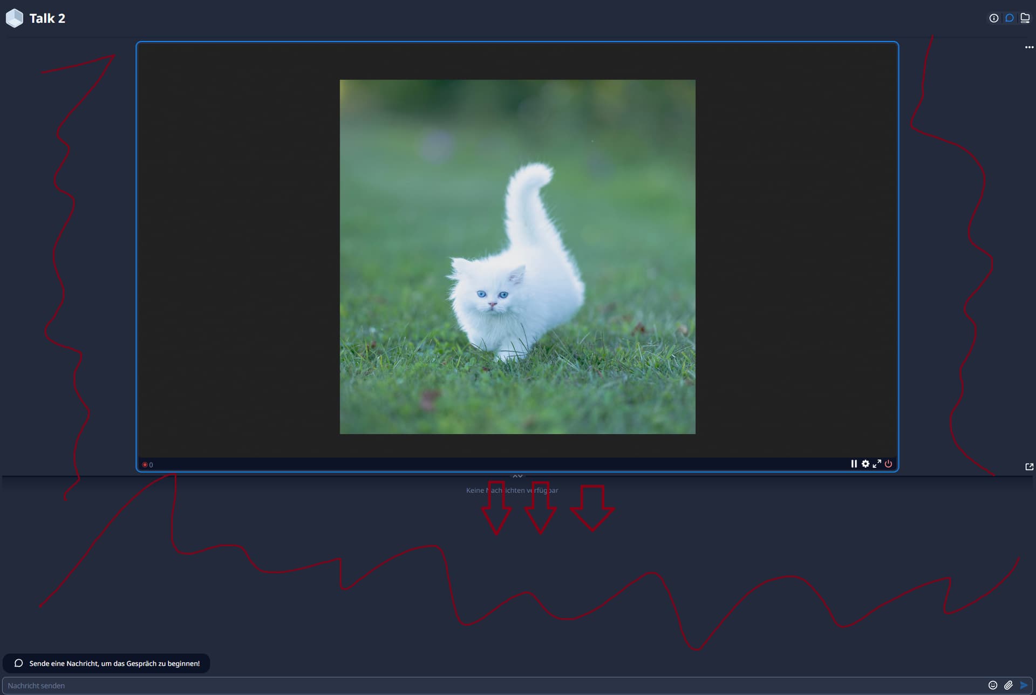This screenshot has height=695, width=1036.
Task: Expand video to fullscreen
Action: click(877, 464)
